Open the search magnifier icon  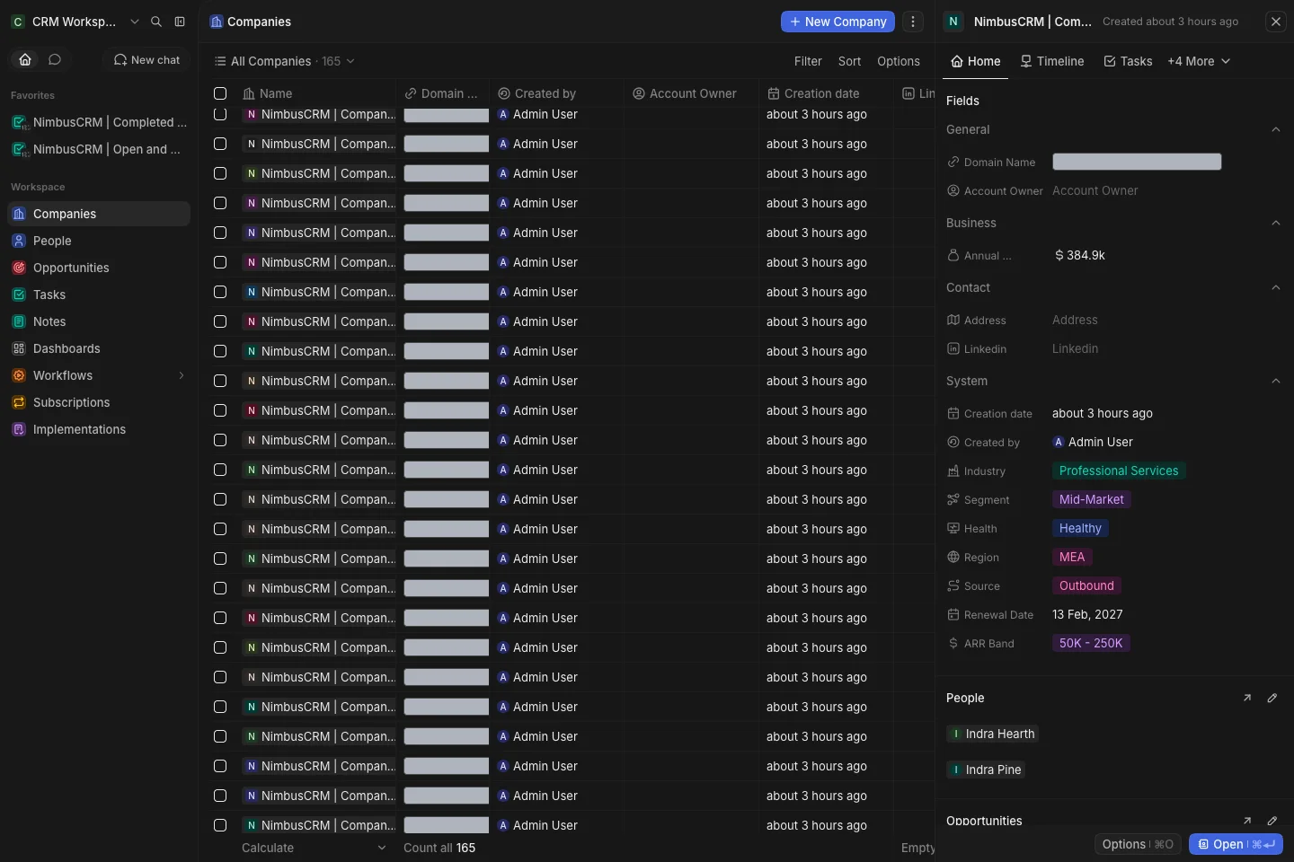(156, 22)
